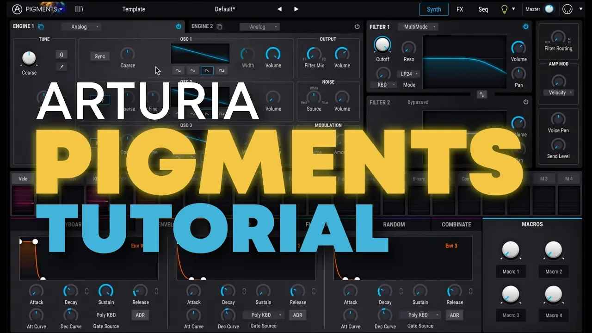Adjust the Macro 2 knob
This screenshot has height=333, width=592.
tap(554, 250)
